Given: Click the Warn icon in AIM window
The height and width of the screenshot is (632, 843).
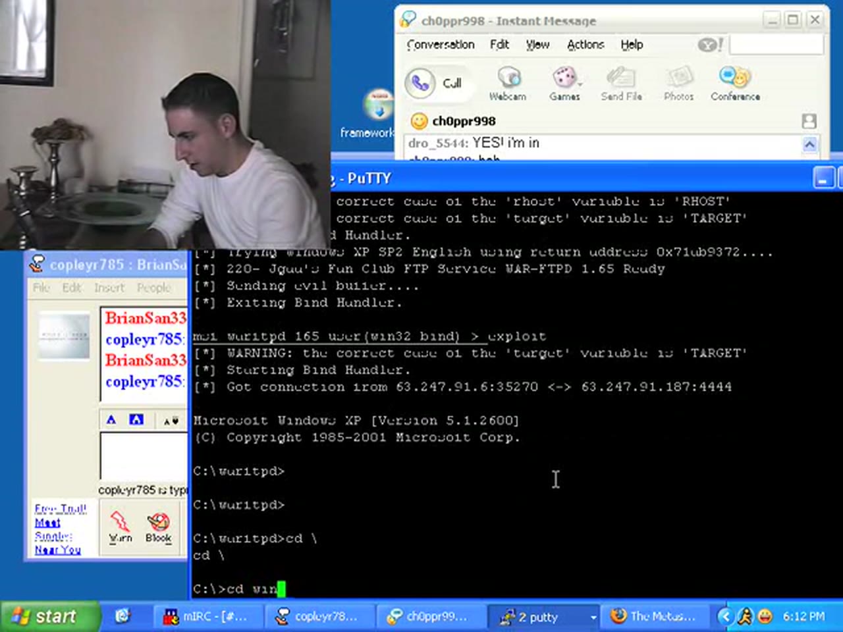Looking at the screenshot, I should (120, 527).
